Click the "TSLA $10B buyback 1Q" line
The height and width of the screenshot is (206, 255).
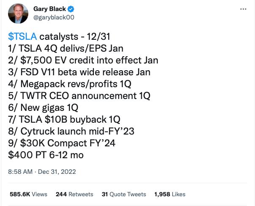point(69,119)
